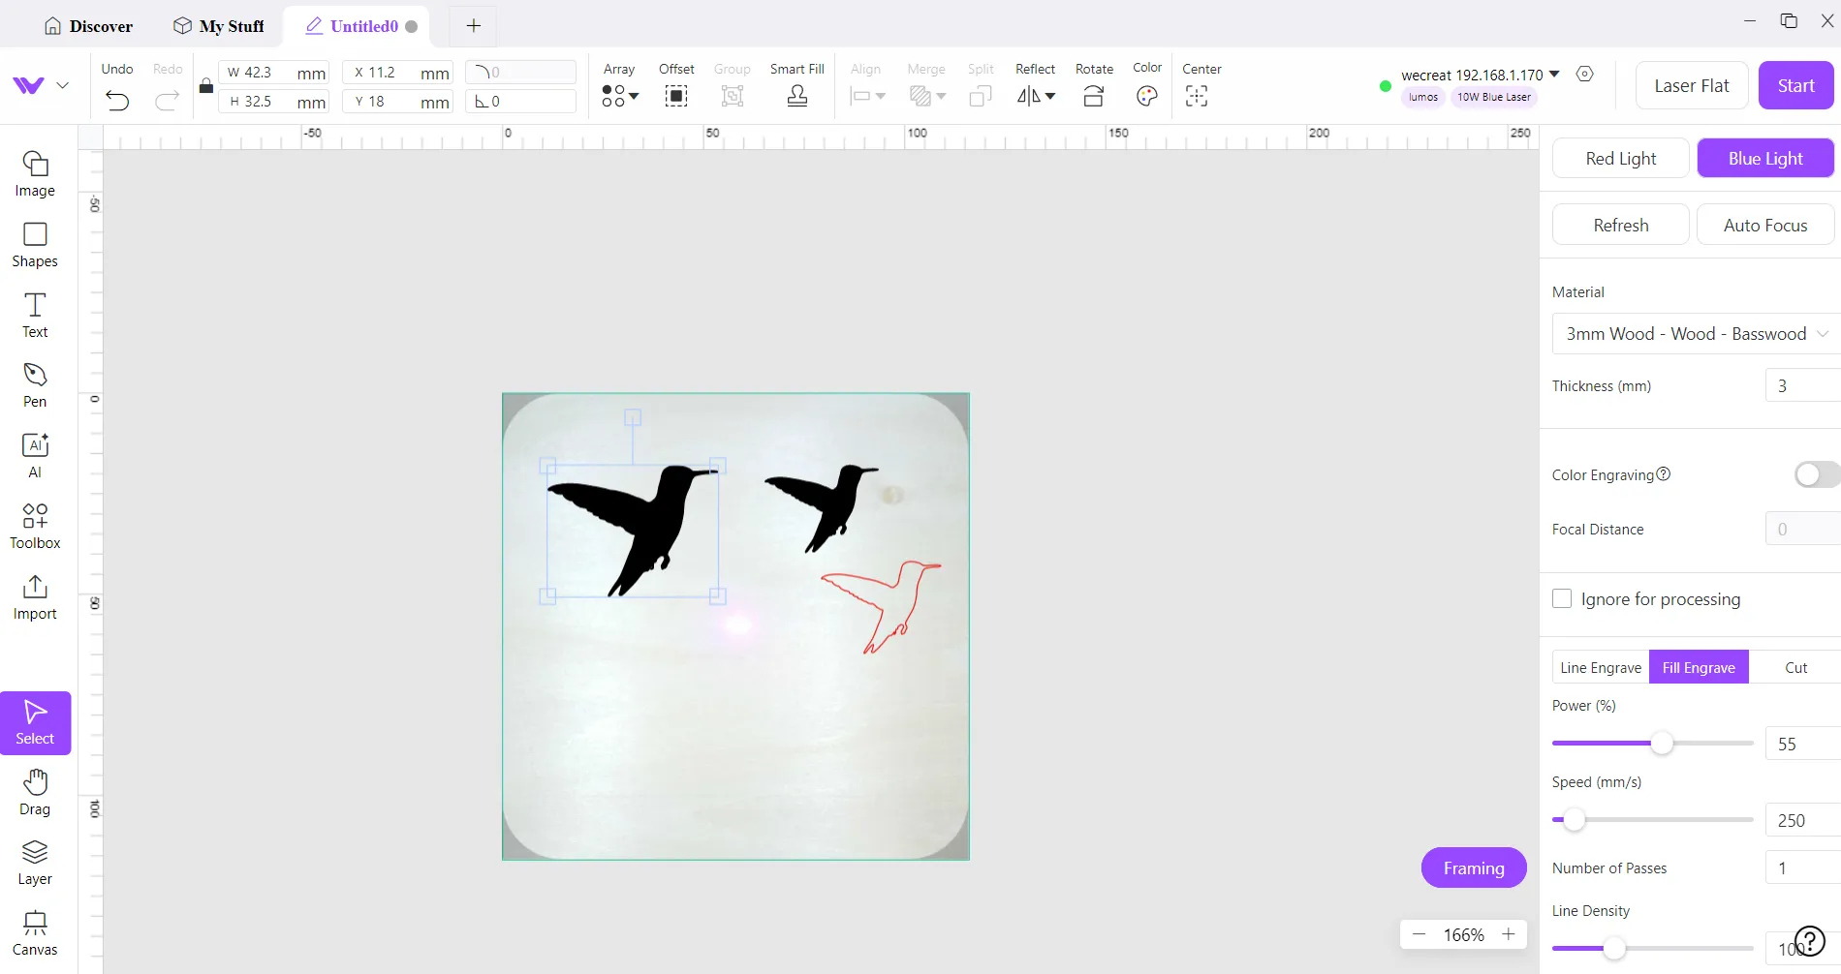
Task: Click the Refresh button
Action: coord(1621,225)
